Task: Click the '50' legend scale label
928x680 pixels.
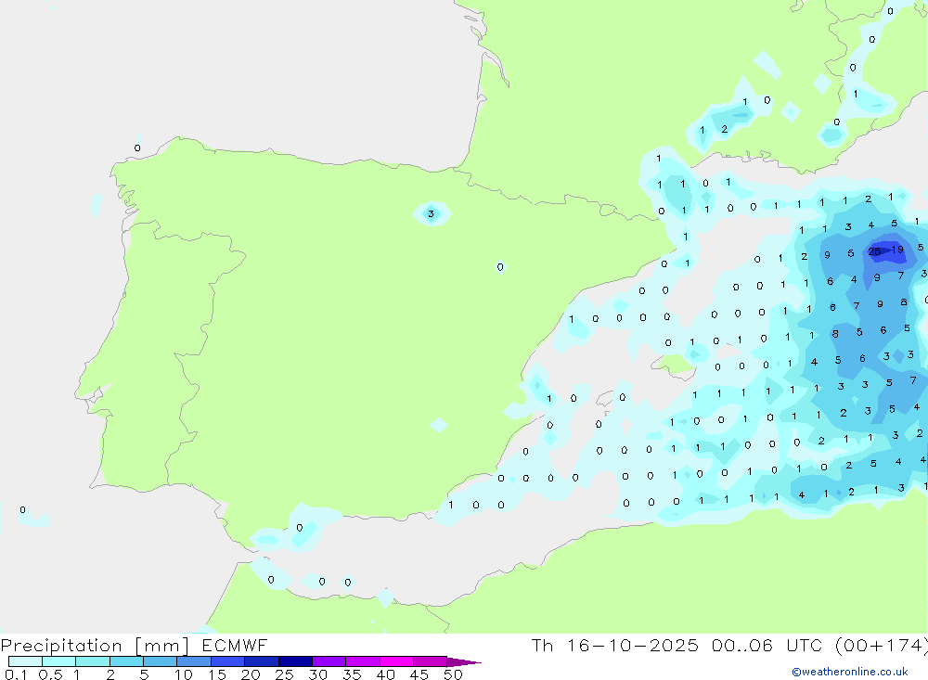Action: 453,674
